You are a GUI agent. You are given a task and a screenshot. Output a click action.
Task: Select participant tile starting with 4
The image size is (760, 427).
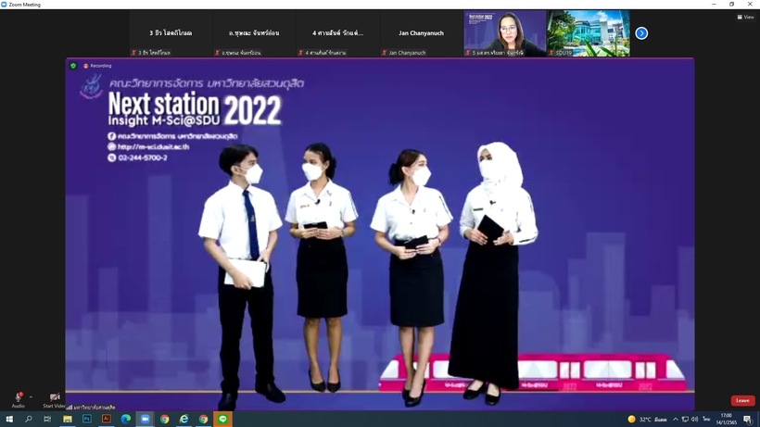point(338,33)
